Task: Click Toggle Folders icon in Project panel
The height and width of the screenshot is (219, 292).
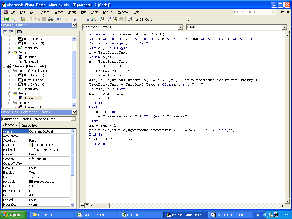Action: pos(20,32)
